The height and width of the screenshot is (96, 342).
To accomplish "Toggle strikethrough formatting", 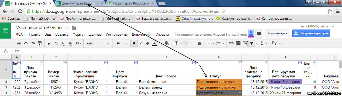I will coord(147,43).
